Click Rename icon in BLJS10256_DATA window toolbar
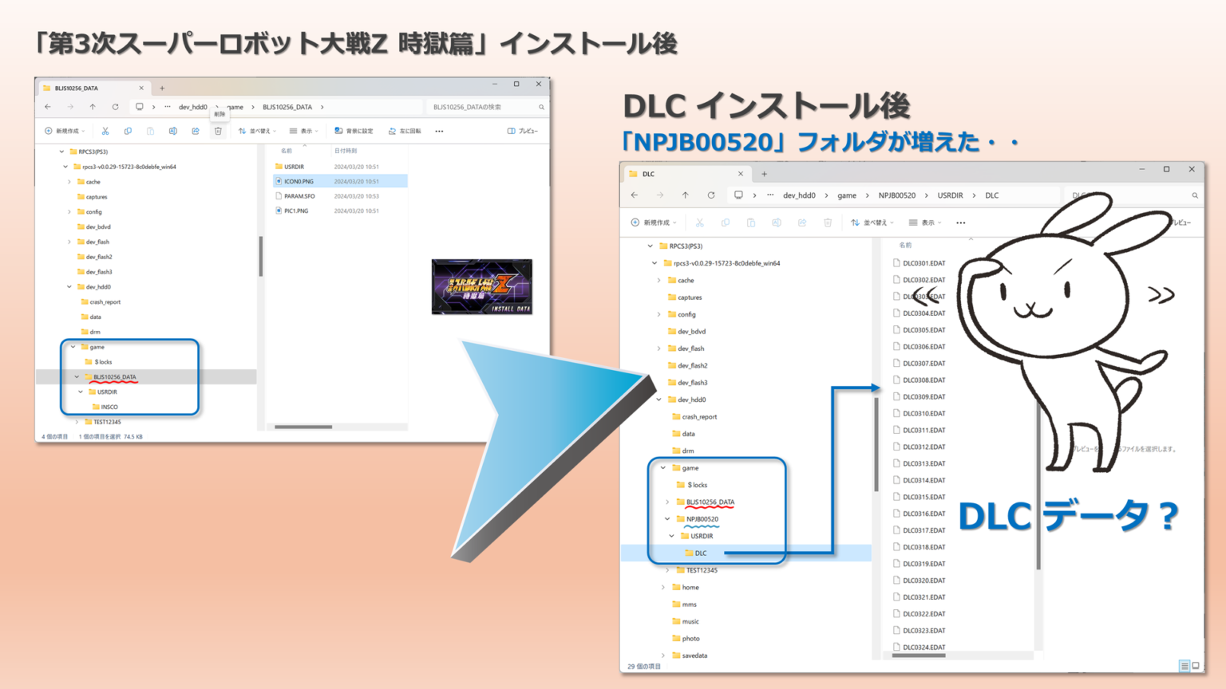The image size is (1226, 689). click(172, 131)
